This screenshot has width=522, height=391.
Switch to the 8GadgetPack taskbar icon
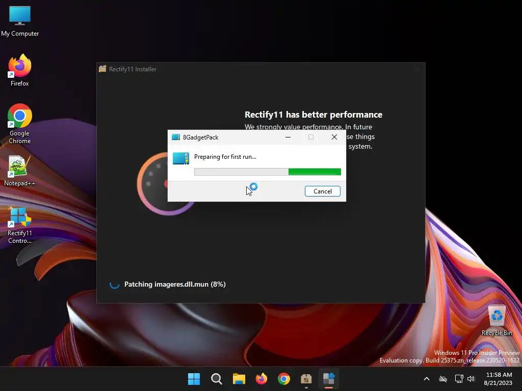click(329, 379)
